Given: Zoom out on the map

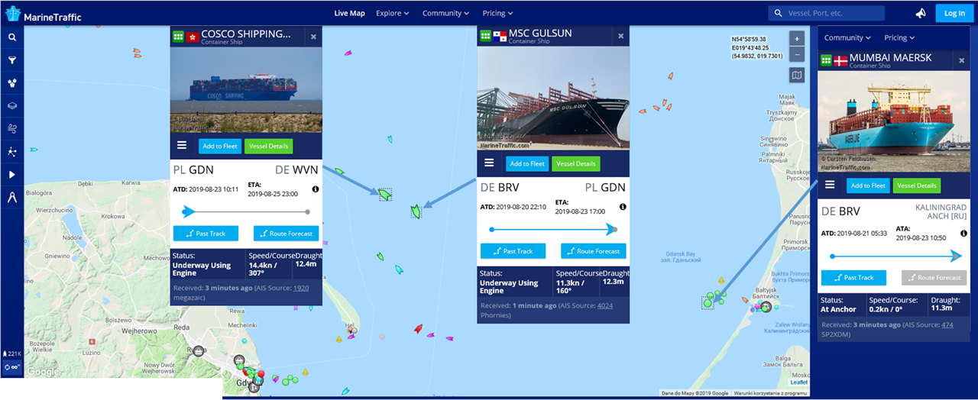Looking at the screenshot, I should coord(797,54).
